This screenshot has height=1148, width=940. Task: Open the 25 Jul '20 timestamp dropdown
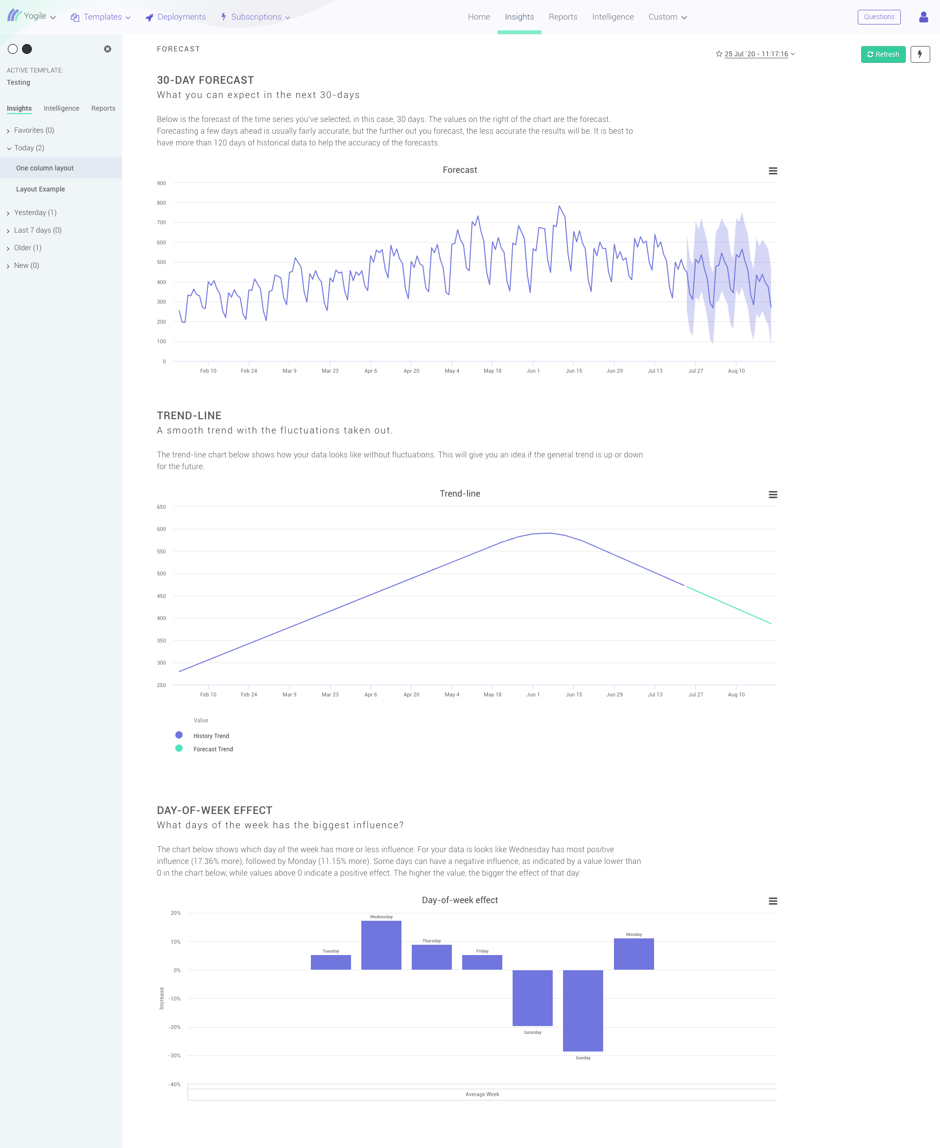point(758,54)
